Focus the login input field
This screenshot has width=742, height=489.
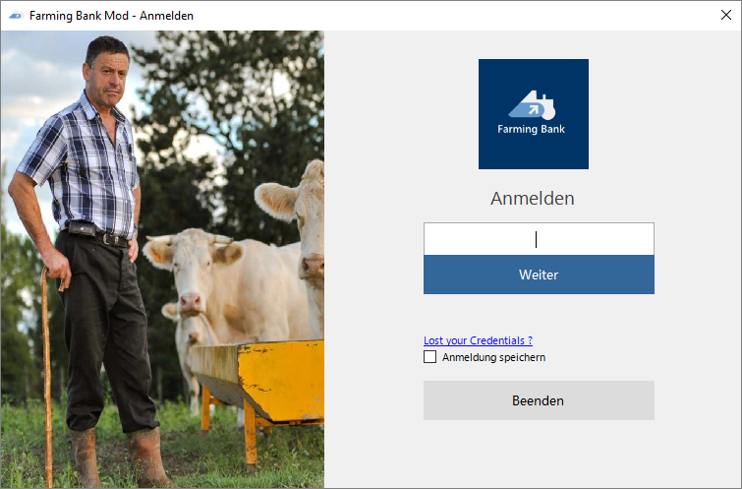tap(539, 239)
